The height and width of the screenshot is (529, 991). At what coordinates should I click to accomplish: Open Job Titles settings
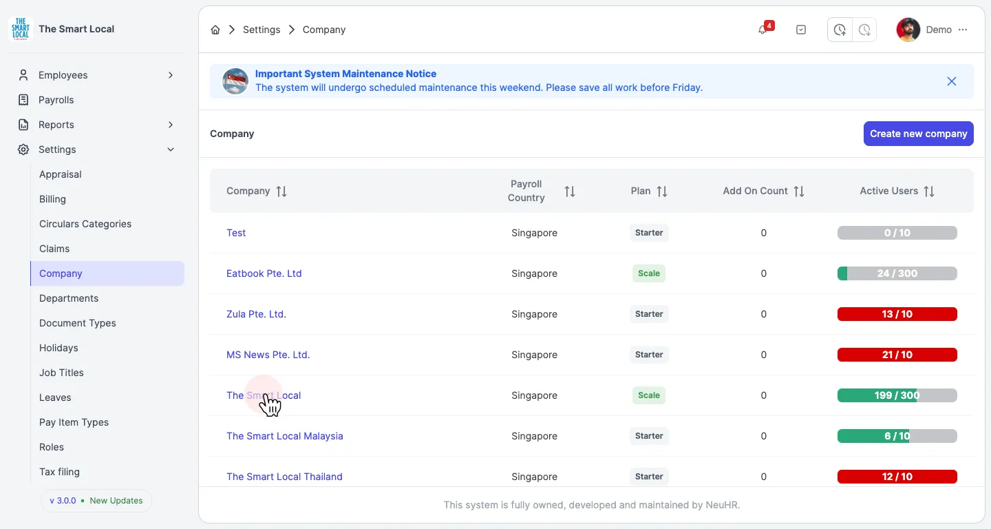coord(107,373)
